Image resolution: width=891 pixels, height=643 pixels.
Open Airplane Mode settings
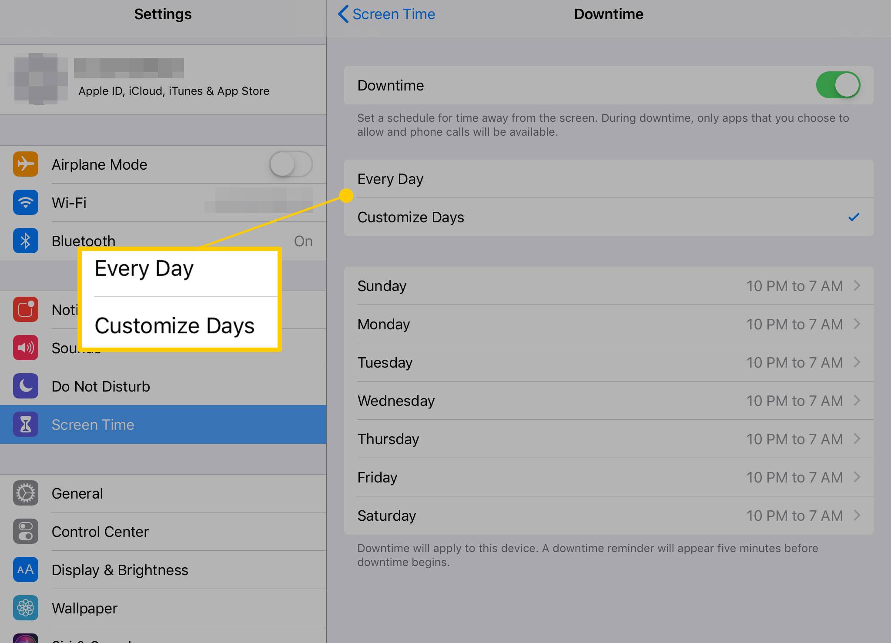[163, 164]
